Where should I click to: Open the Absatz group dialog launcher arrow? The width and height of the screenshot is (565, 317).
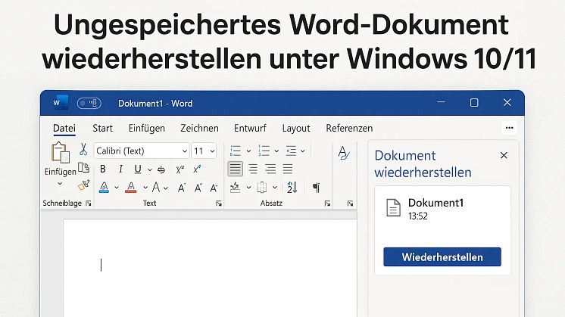pos(327,204)
